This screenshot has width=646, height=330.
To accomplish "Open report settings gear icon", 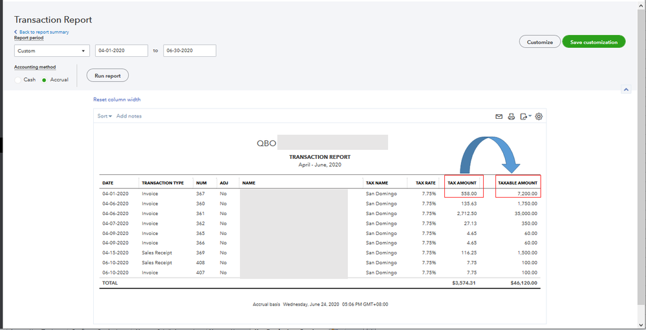I will coord(539,117).
